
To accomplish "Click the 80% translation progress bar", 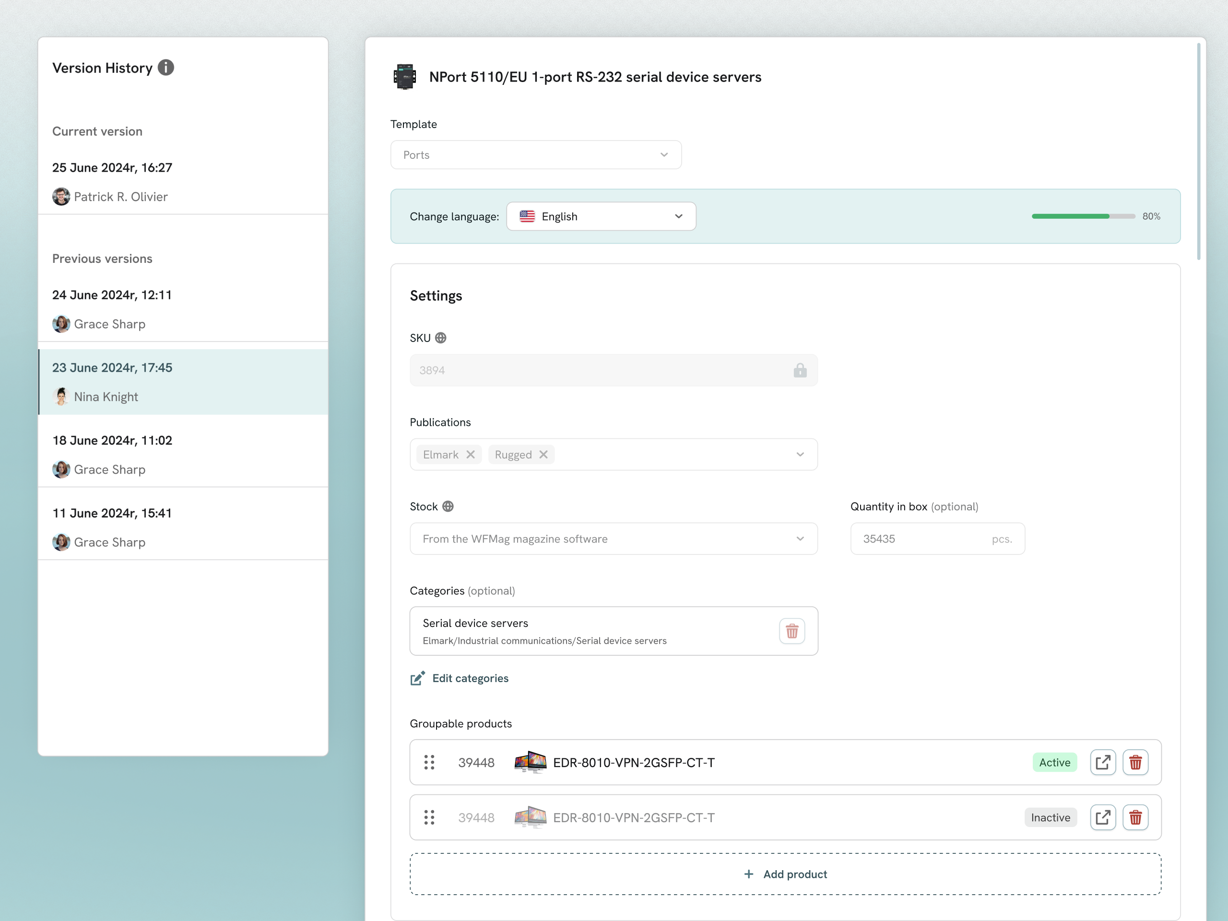I will [1082, 216].
